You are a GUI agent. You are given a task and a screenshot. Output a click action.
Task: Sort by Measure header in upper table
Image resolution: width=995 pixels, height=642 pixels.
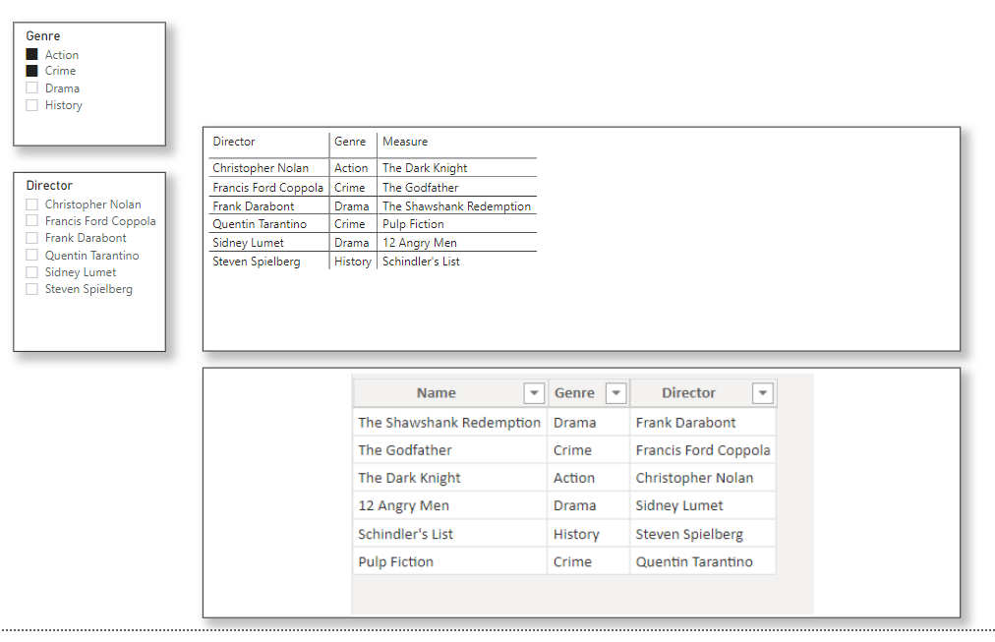click(x=405, y=142)
